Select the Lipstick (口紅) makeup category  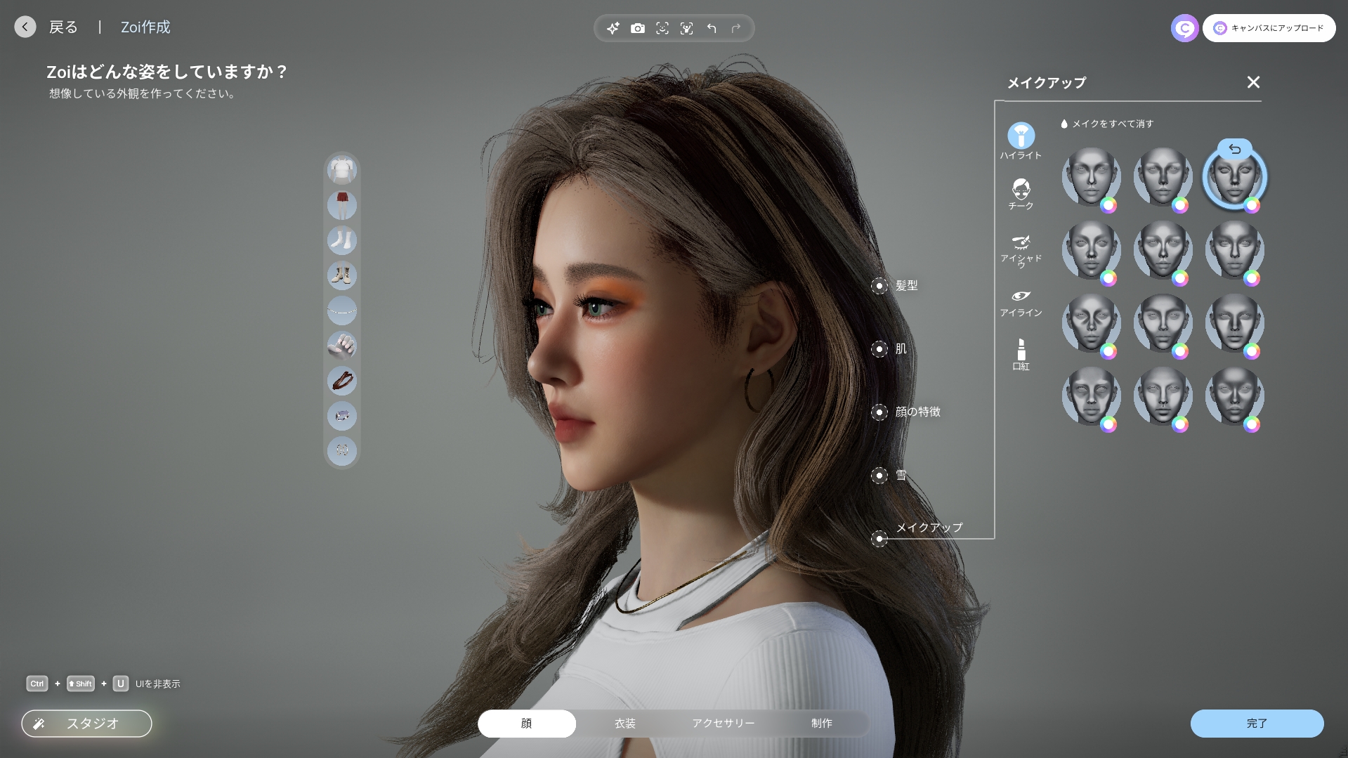coord(1021,354)
